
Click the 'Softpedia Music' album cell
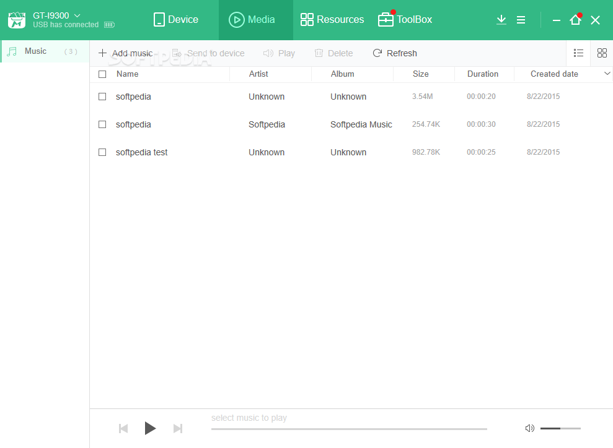tap(361, 124)
